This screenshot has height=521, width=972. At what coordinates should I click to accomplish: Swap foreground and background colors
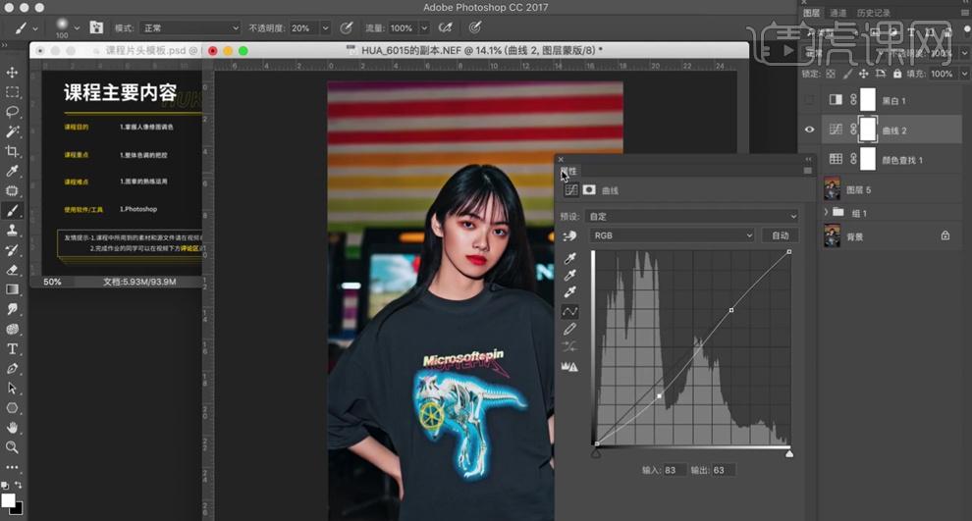click(19, 485)
